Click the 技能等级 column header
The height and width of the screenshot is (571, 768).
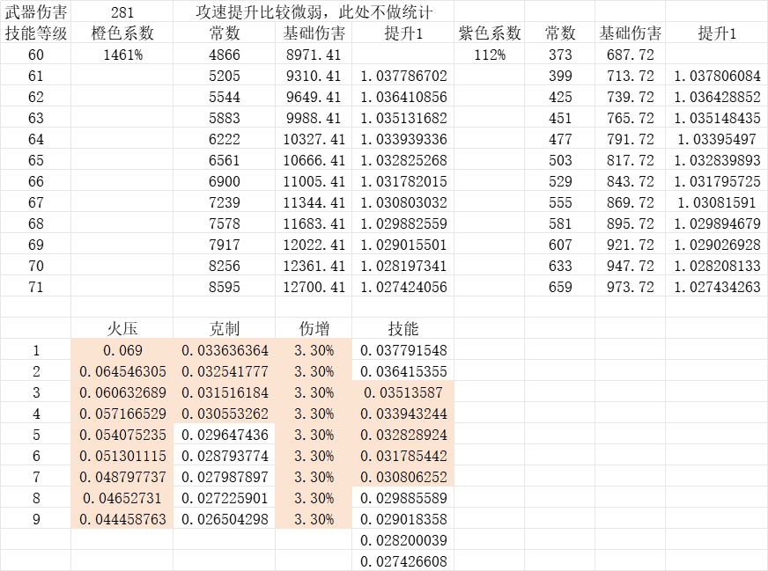36,33
